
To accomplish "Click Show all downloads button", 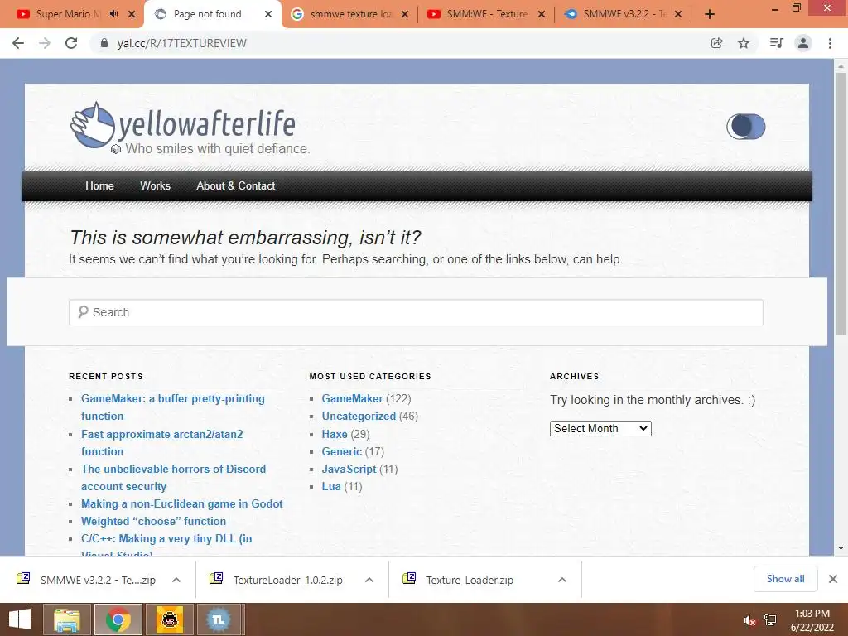I will 785,579.
